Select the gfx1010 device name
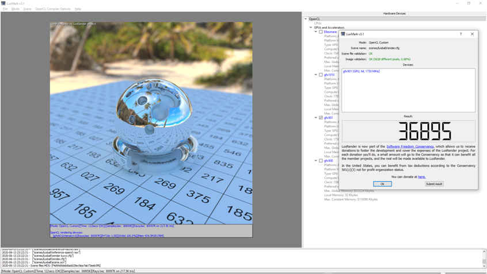 pyautogui.click(x=329, y=75)
